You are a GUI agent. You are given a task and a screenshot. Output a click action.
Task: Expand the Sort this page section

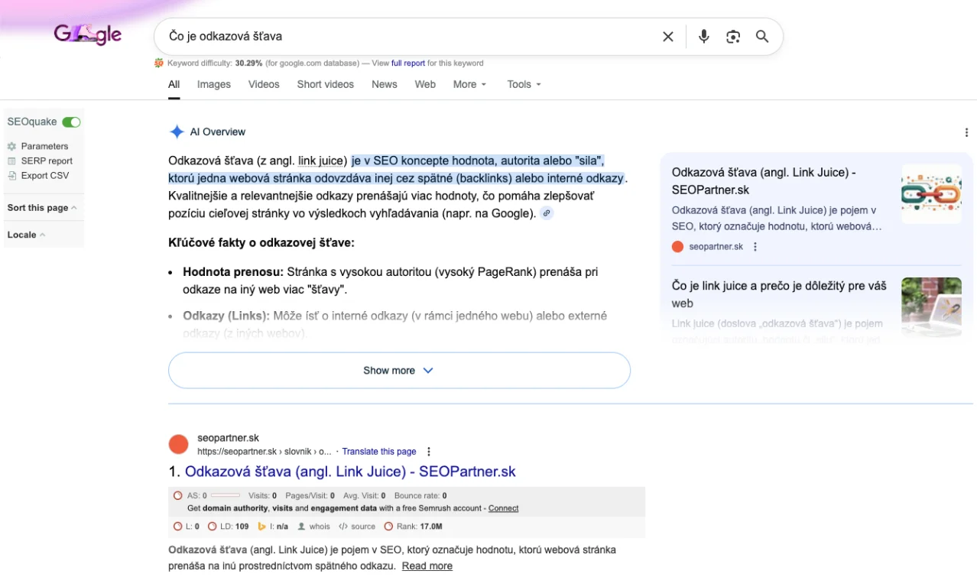tap(41, 208)
